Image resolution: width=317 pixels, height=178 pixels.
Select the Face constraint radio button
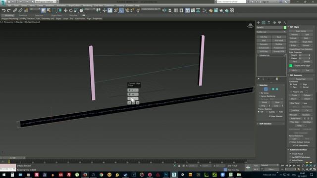coord(291,87)
